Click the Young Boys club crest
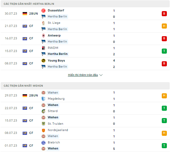The image size is (171, 152). click(43, 61)
